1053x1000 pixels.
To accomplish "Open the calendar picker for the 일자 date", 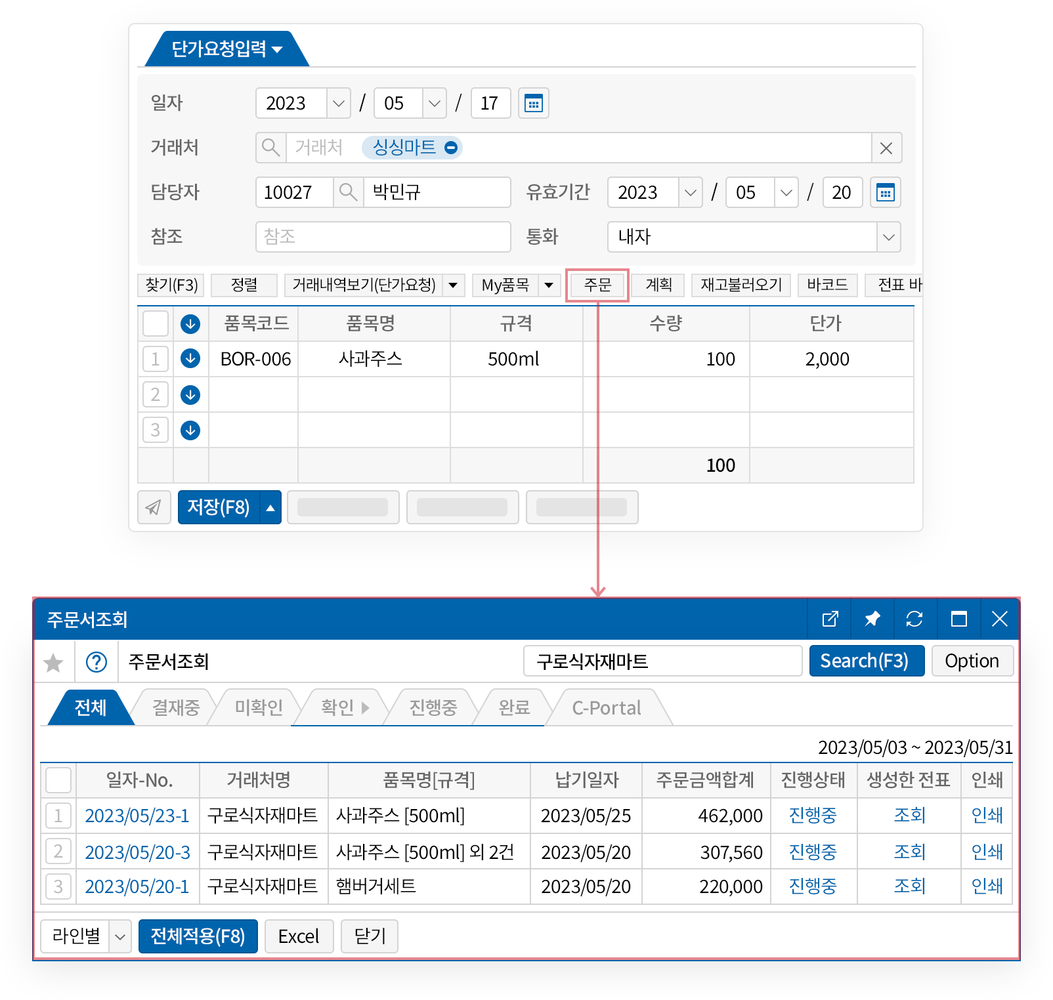I will (x=534, y=103).
